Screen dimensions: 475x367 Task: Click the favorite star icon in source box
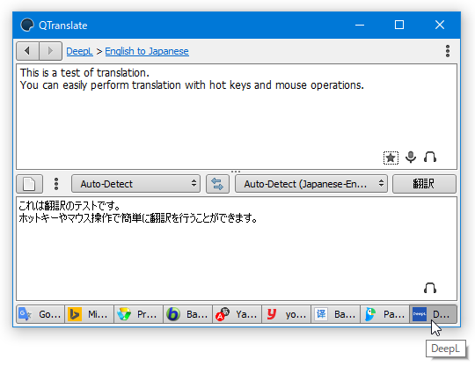pyautogui.click(x=391, y=158)
